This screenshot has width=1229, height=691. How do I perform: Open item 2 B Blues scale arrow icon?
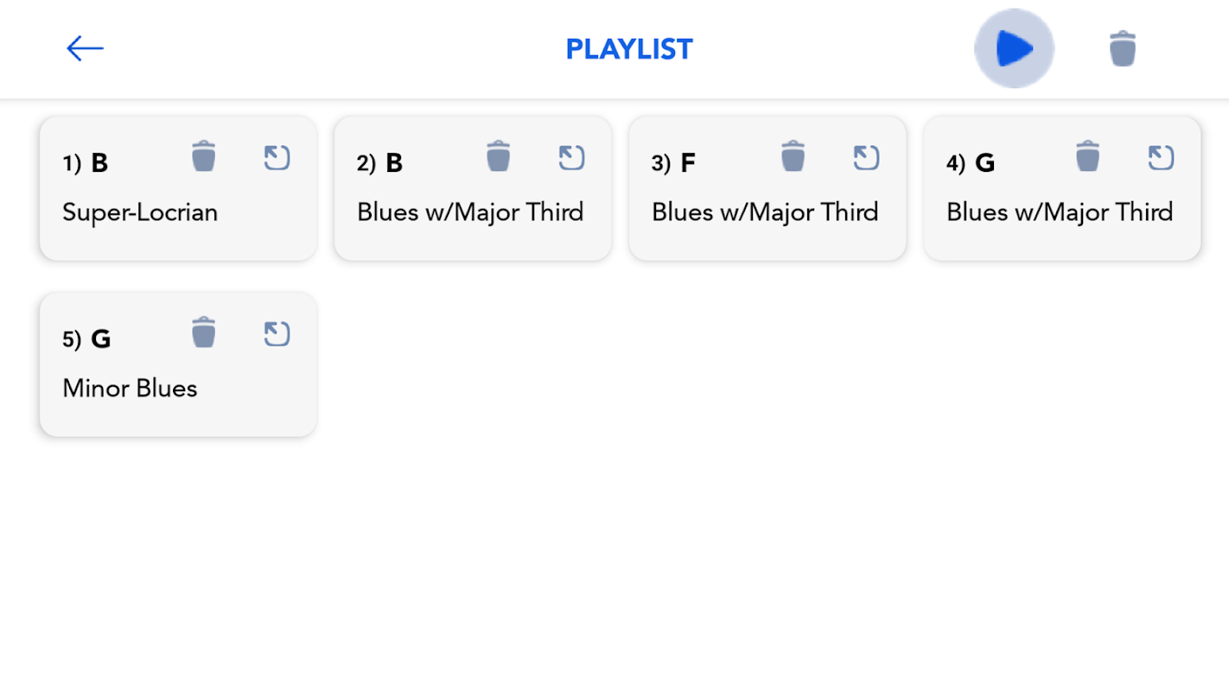(571, 158)
